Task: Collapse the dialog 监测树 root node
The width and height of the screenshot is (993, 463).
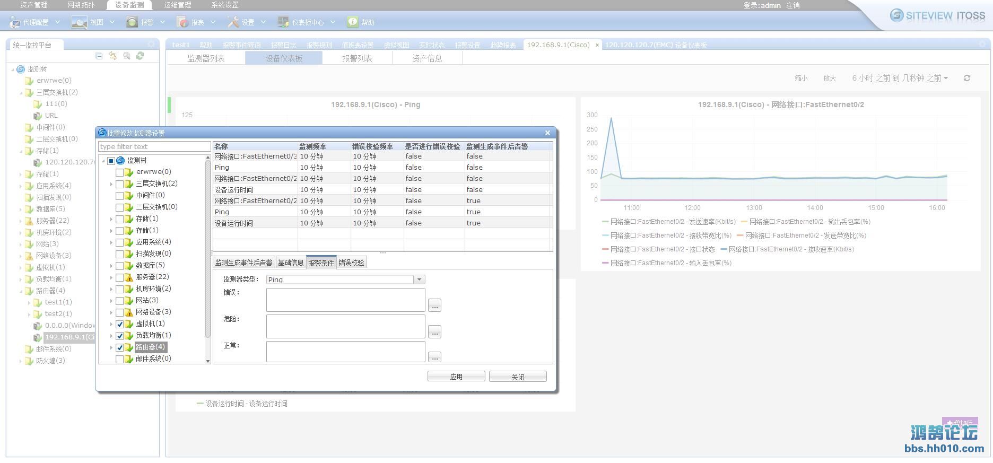Action: coord(103,161)
